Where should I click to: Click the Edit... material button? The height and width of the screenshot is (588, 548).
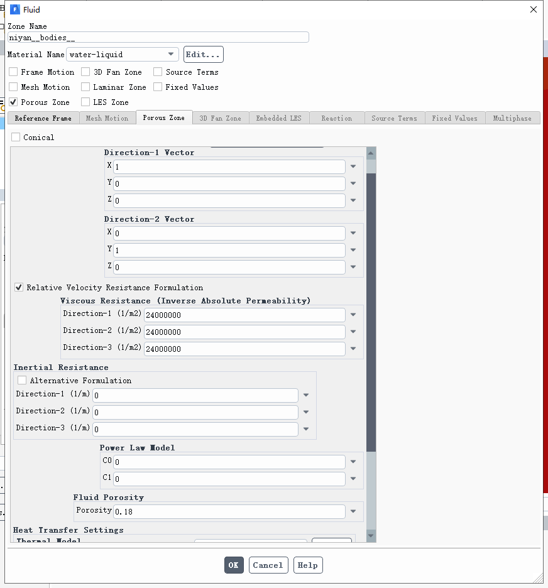pos(203,55)
